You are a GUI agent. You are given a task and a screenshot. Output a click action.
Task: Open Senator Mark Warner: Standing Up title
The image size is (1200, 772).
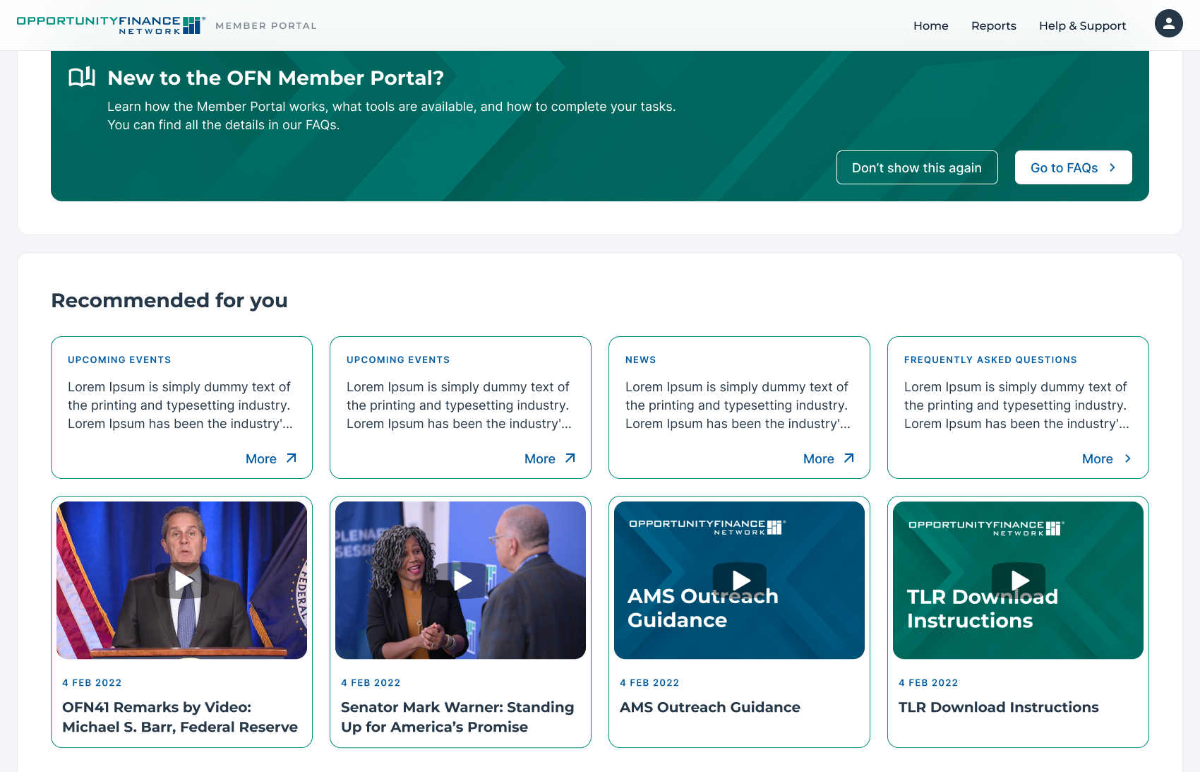(457, 717)
